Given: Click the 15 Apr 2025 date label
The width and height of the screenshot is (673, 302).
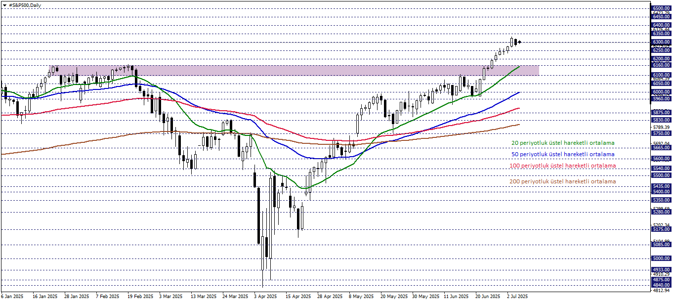Looking at the screenshot, I should tap(298, 297).
